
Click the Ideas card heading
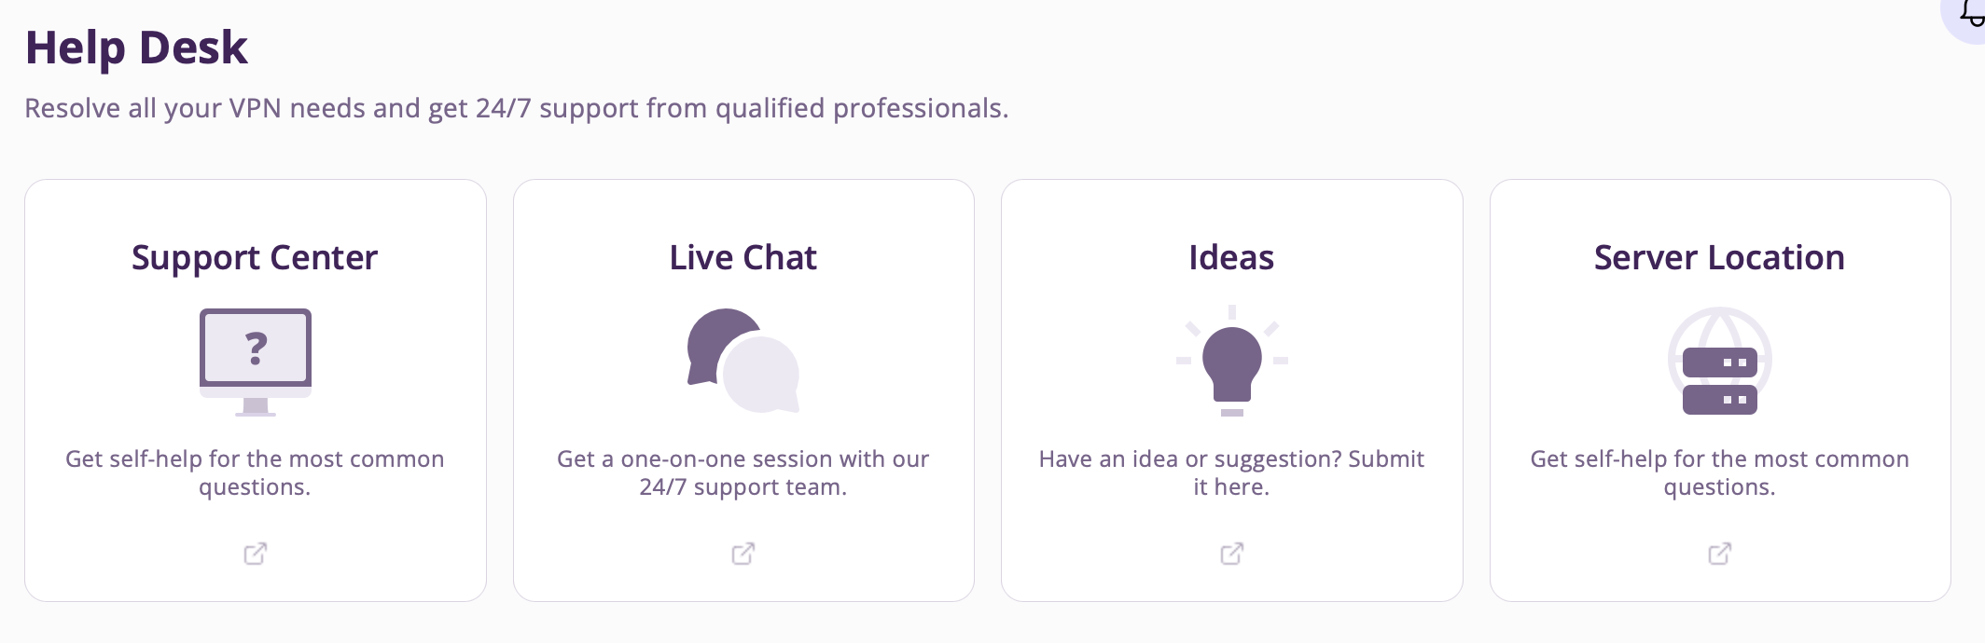pyautogui.click(x=1231, y=257)
